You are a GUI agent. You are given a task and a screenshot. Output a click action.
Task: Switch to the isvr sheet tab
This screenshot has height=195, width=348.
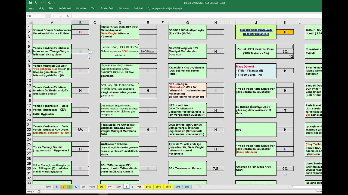tap(110, 187)
